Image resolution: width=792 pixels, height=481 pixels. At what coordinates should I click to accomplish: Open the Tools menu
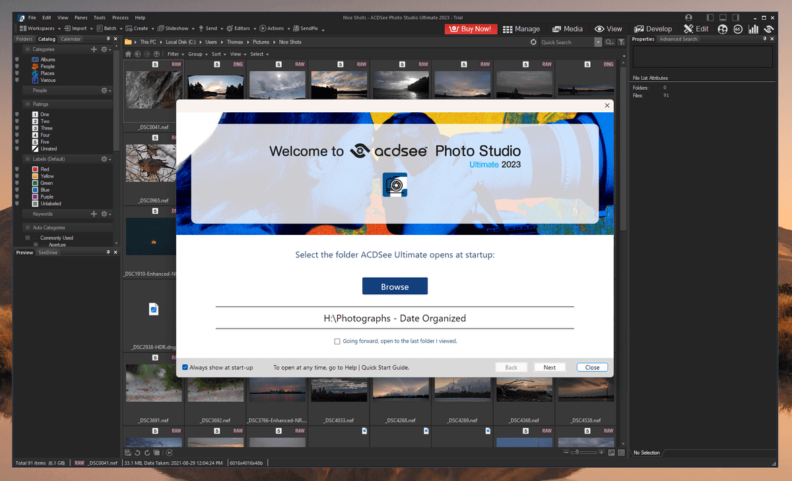coord(99,17)
